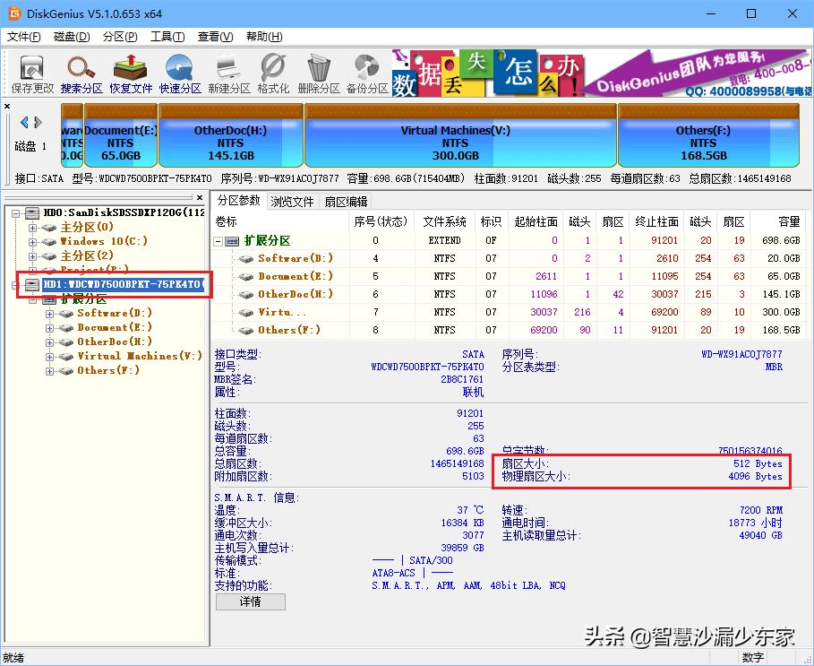
Task: Open the 备份分区 (backup partition) tool
Action: coord(365,72)
